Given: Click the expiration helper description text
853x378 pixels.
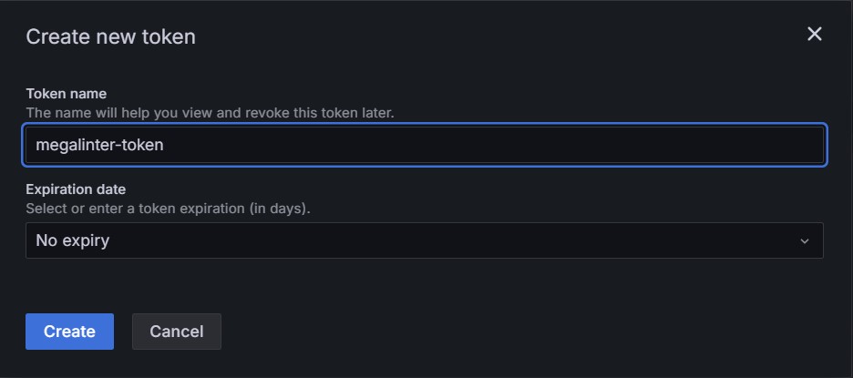Looking at the screenshot, I should [168, 209].
